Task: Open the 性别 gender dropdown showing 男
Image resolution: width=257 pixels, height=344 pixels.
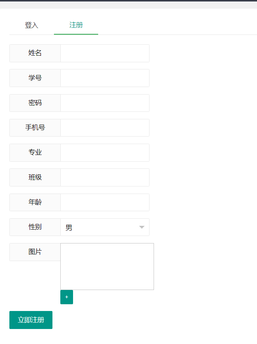Action: click(x=105, y=227)
